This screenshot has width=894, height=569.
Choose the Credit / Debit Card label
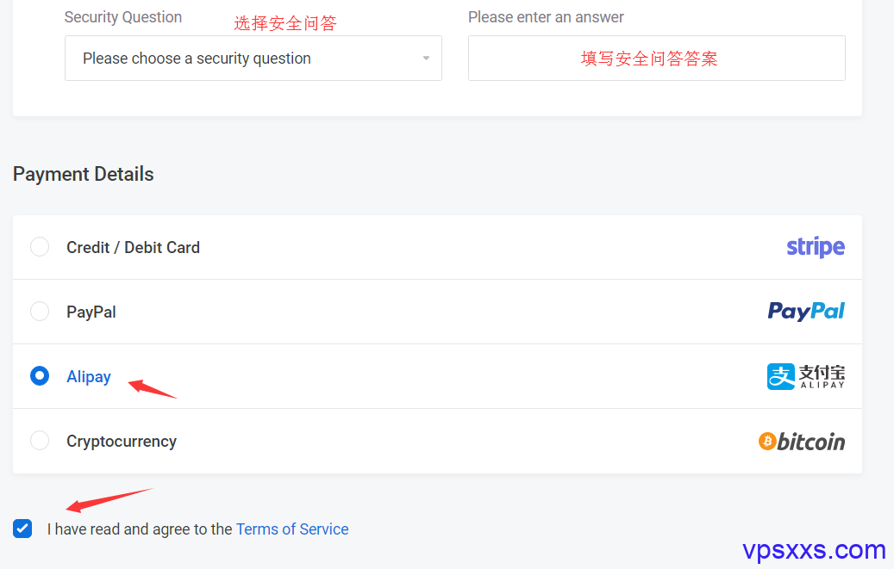point(134,247)
